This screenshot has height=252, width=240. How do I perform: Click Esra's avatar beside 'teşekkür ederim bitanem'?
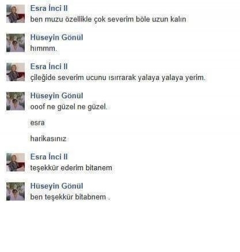16,162
